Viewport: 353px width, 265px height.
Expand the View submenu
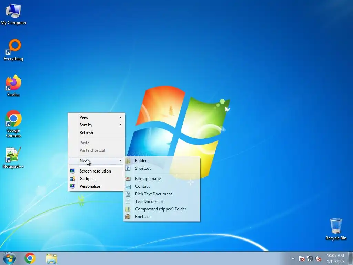point(97,117)
